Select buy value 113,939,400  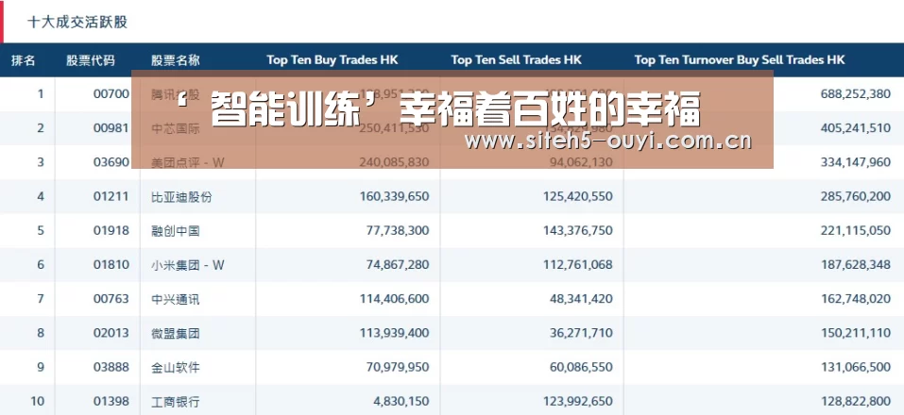tap(394, 333)
